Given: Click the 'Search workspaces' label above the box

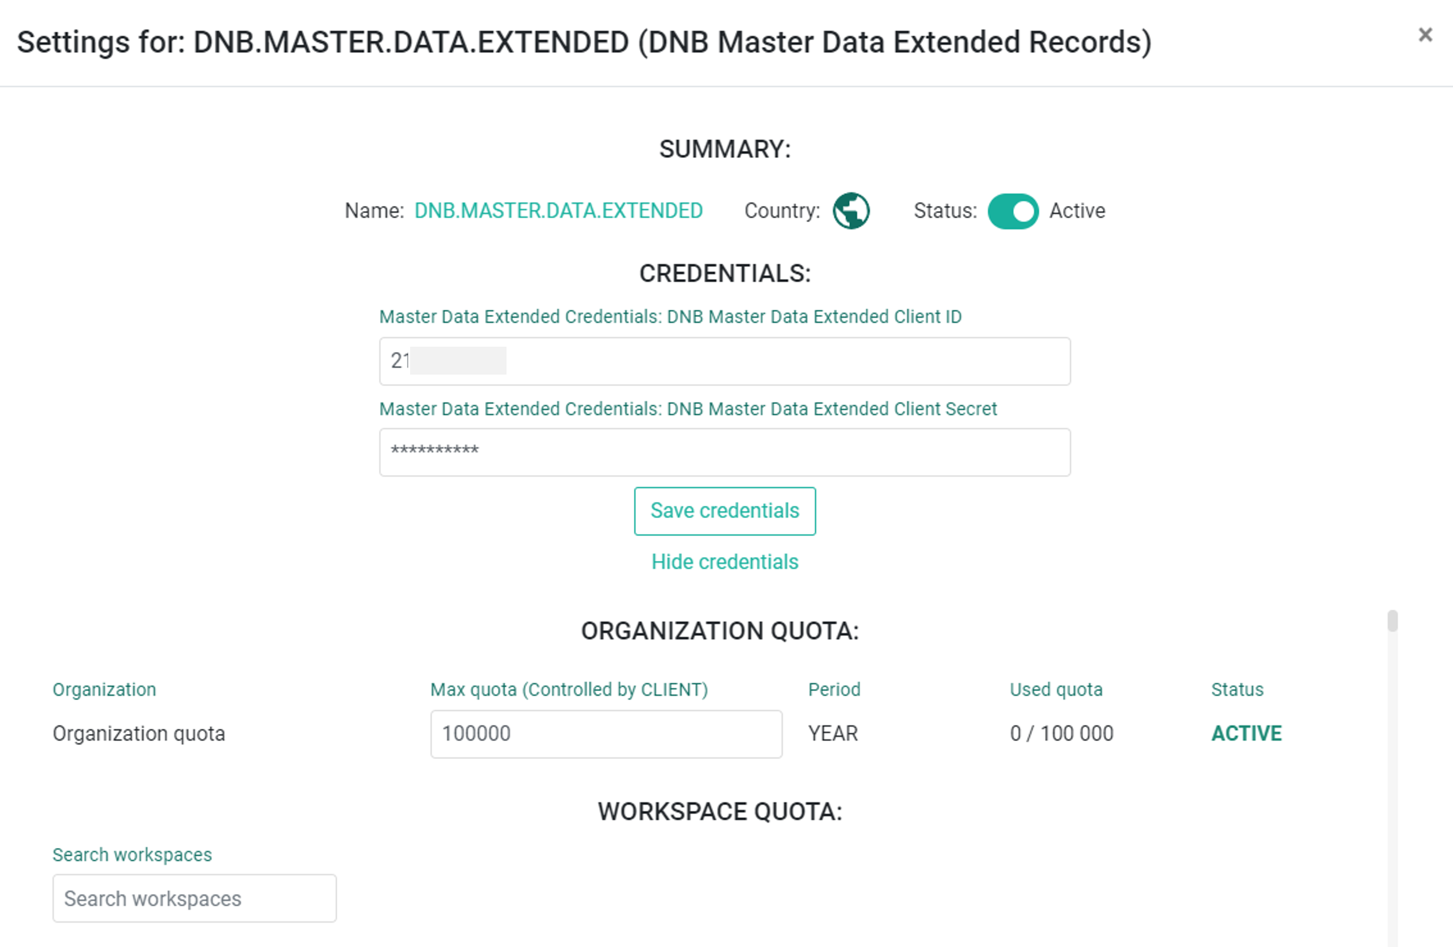Looking at the screenshot, I should (x=132, y=854).
